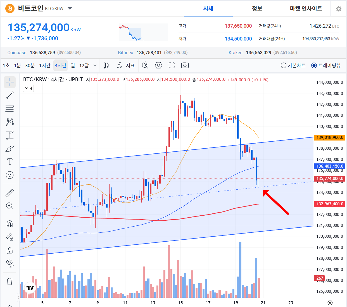The width and height of the screenshot is (347, 307).
Task: Open the timeframe interval dropdown chevron
Action: point(95,65)
